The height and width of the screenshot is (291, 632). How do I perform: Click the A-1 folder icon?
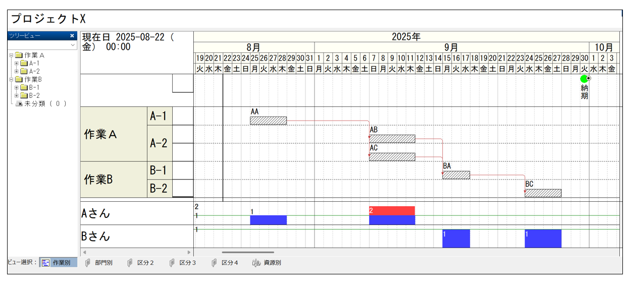[x=24, y=63]
